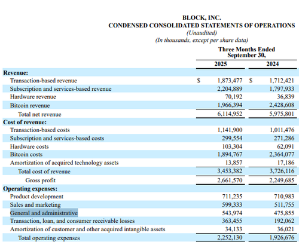299x242 pixels.
Task: Click the "Total cost of revenue" label
Action: click(44, 171)
